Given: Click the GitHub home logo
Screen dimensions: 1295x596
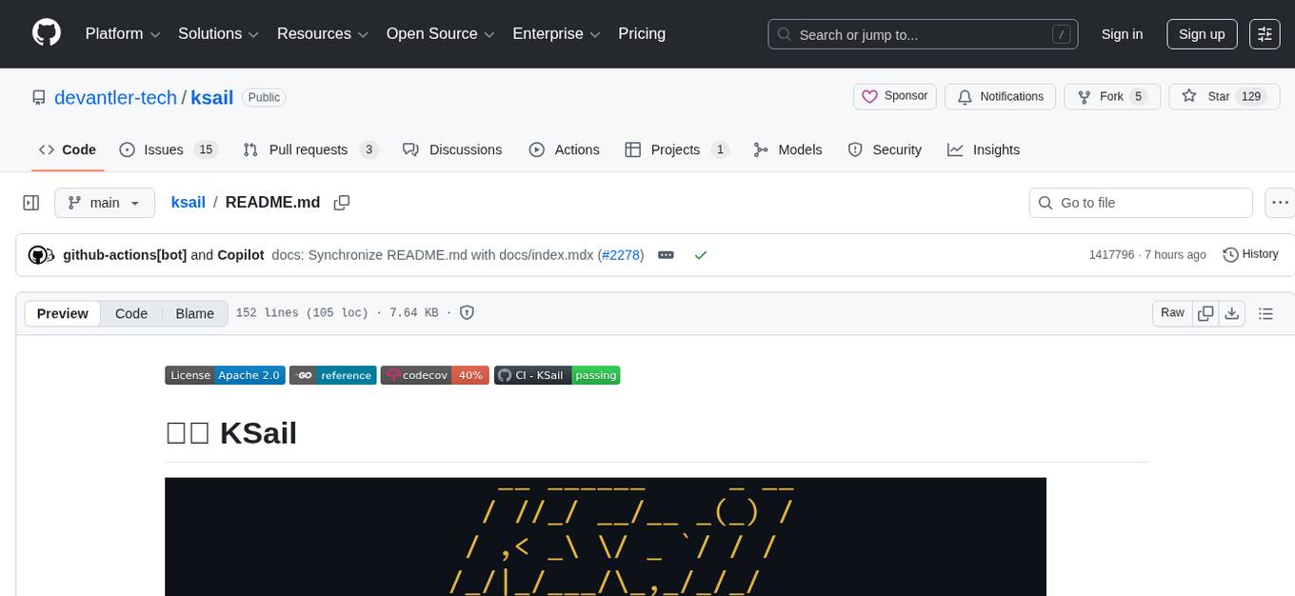Looking at the screenshot, I should (x=46, y=31).
